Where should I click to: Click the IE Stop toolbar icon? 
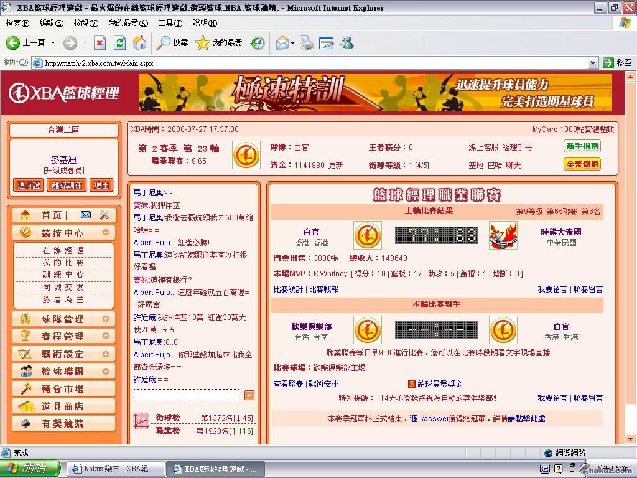100,43
